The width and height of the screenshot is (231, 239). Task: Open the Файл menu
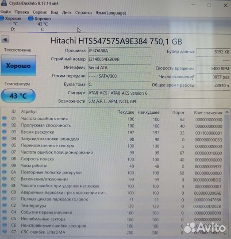(5, 12)
